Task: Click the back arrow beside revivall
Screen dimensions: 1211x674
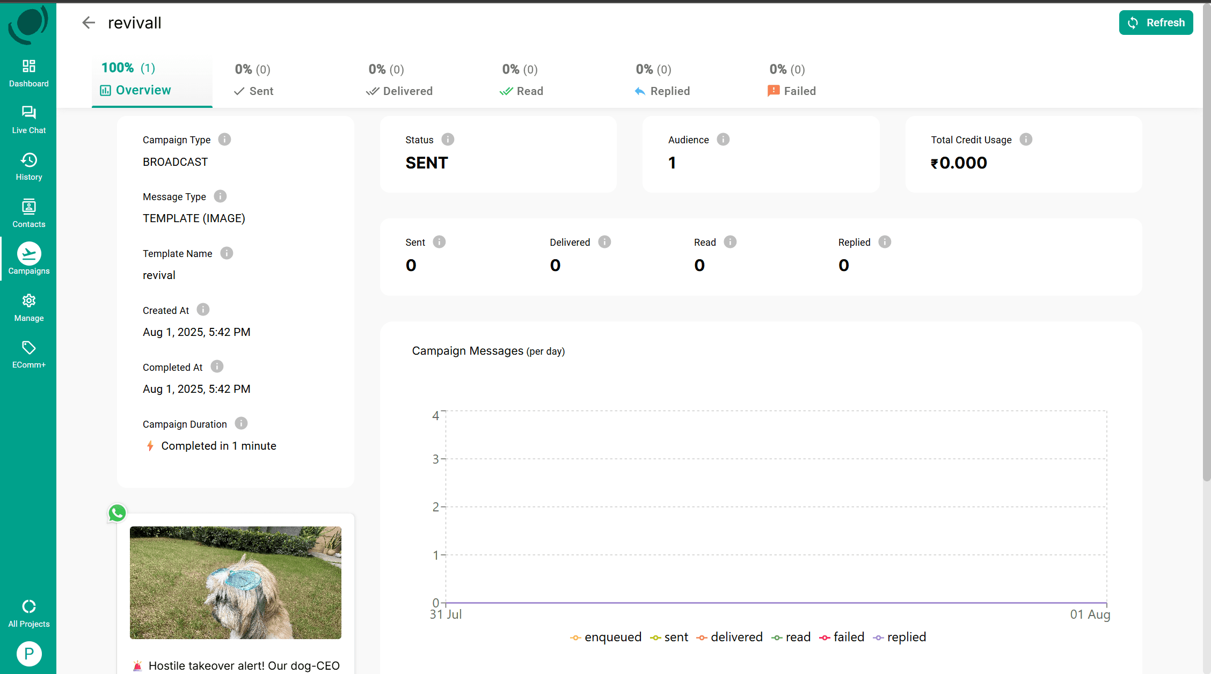Action: pyautogui.click(x=89, y=23)
